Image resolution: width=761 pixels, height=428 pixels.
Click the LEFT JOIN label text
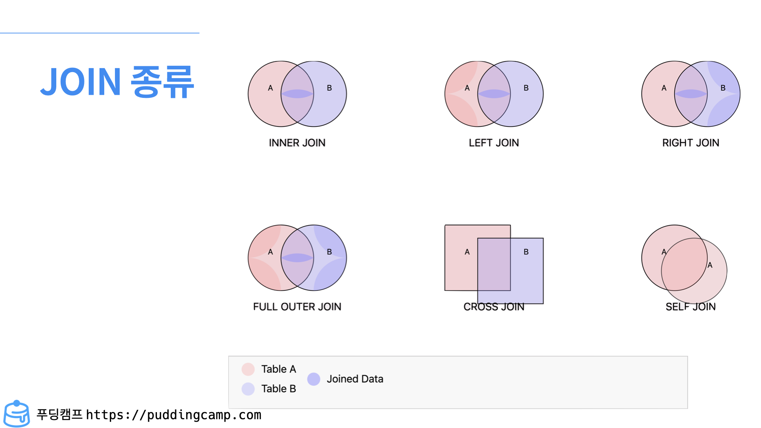point(494,143)
